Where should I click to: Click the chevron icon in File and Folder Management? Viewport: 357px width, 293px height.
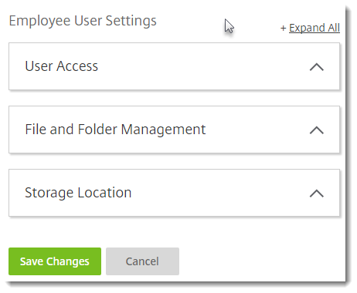[x=317, y=130]
